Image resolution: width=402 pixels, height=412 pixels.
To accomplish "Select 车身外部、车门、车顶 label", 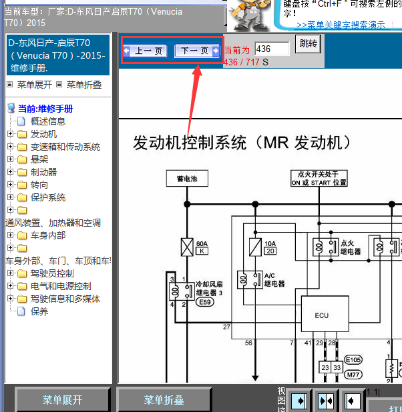I will (x=58, y=261).
